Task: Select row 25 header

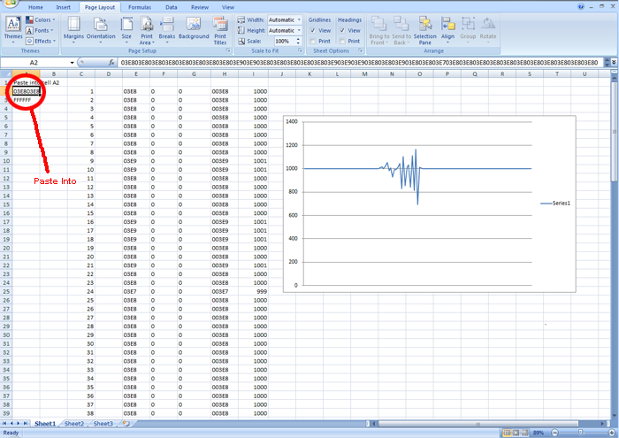Action: 6,291
